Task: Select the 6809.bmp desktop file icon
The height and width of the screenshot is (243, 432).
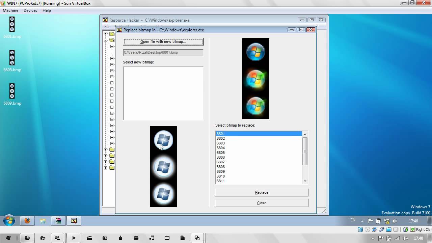Action: (x=12, y=91)
